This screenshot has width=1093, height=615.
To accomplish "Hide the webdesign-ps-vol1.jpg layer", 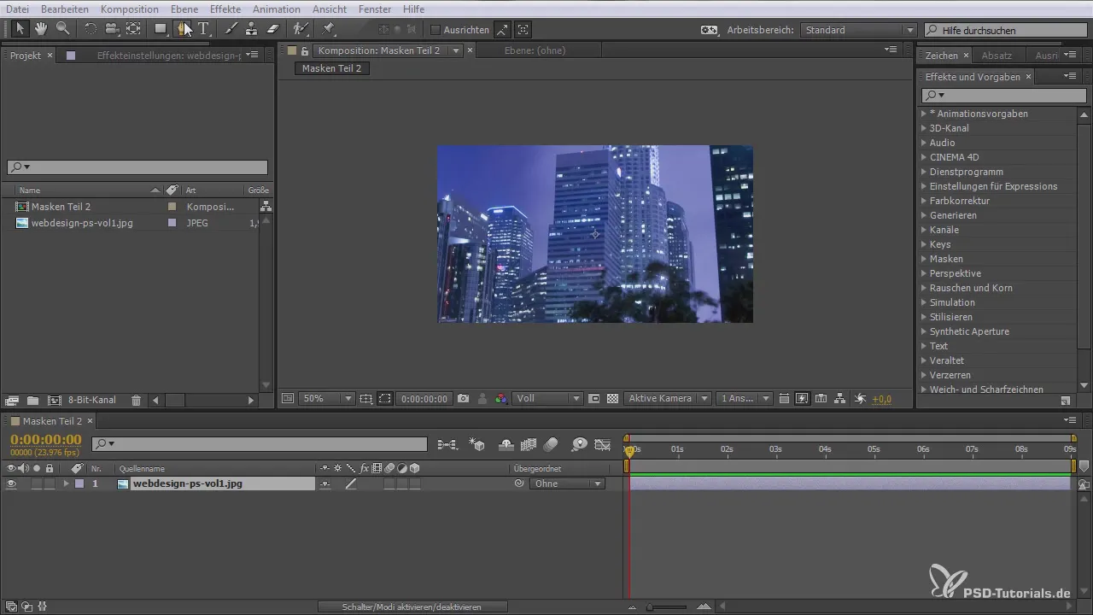I will tap(12, 483).
